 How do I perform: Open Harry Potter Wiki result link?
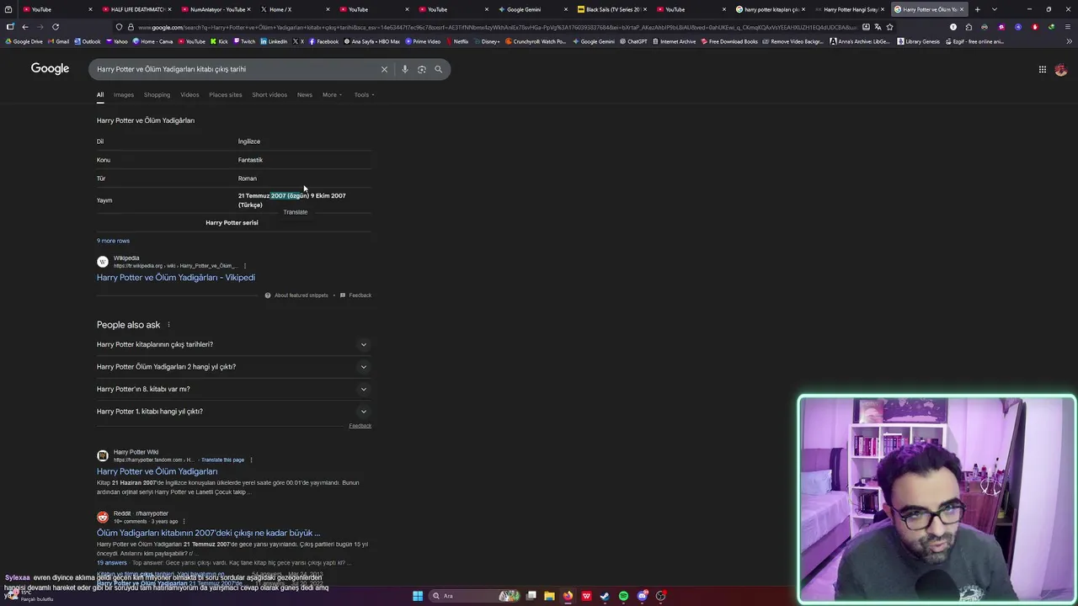click(157, 472)
